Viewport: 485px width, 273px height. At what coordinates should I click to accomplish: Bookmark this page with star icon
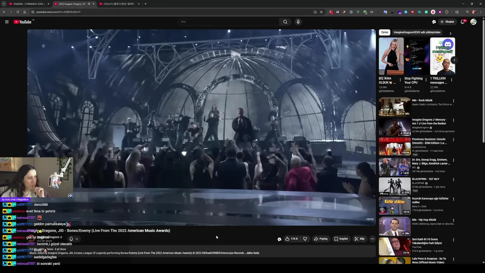click(321, 12)
